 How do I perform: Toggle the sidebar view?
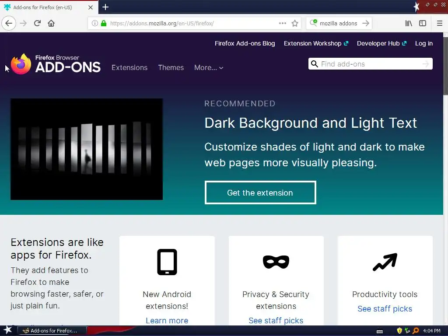tap(423, 23)
